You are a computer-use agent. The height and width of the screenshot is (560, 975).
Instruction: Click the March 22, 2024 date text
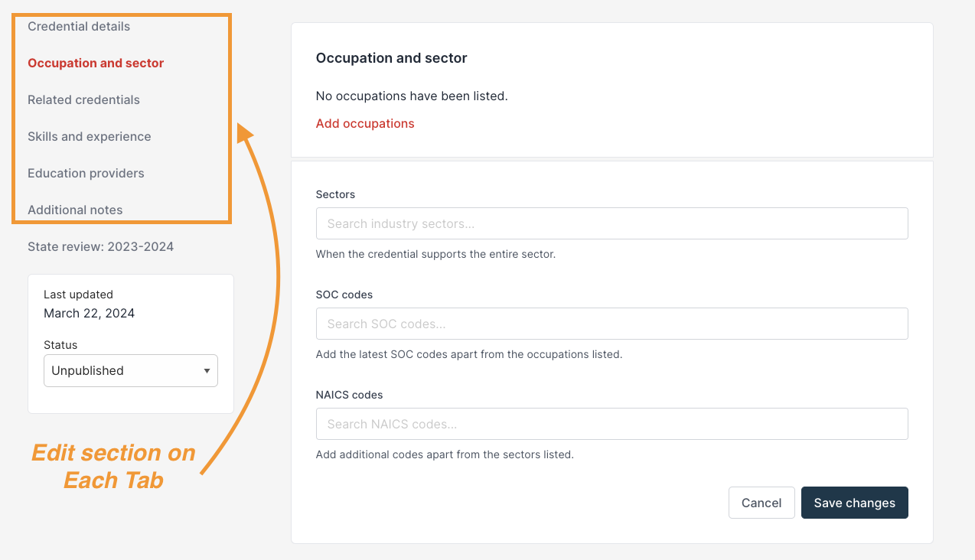pyautogui.click(x=89, y=314)
